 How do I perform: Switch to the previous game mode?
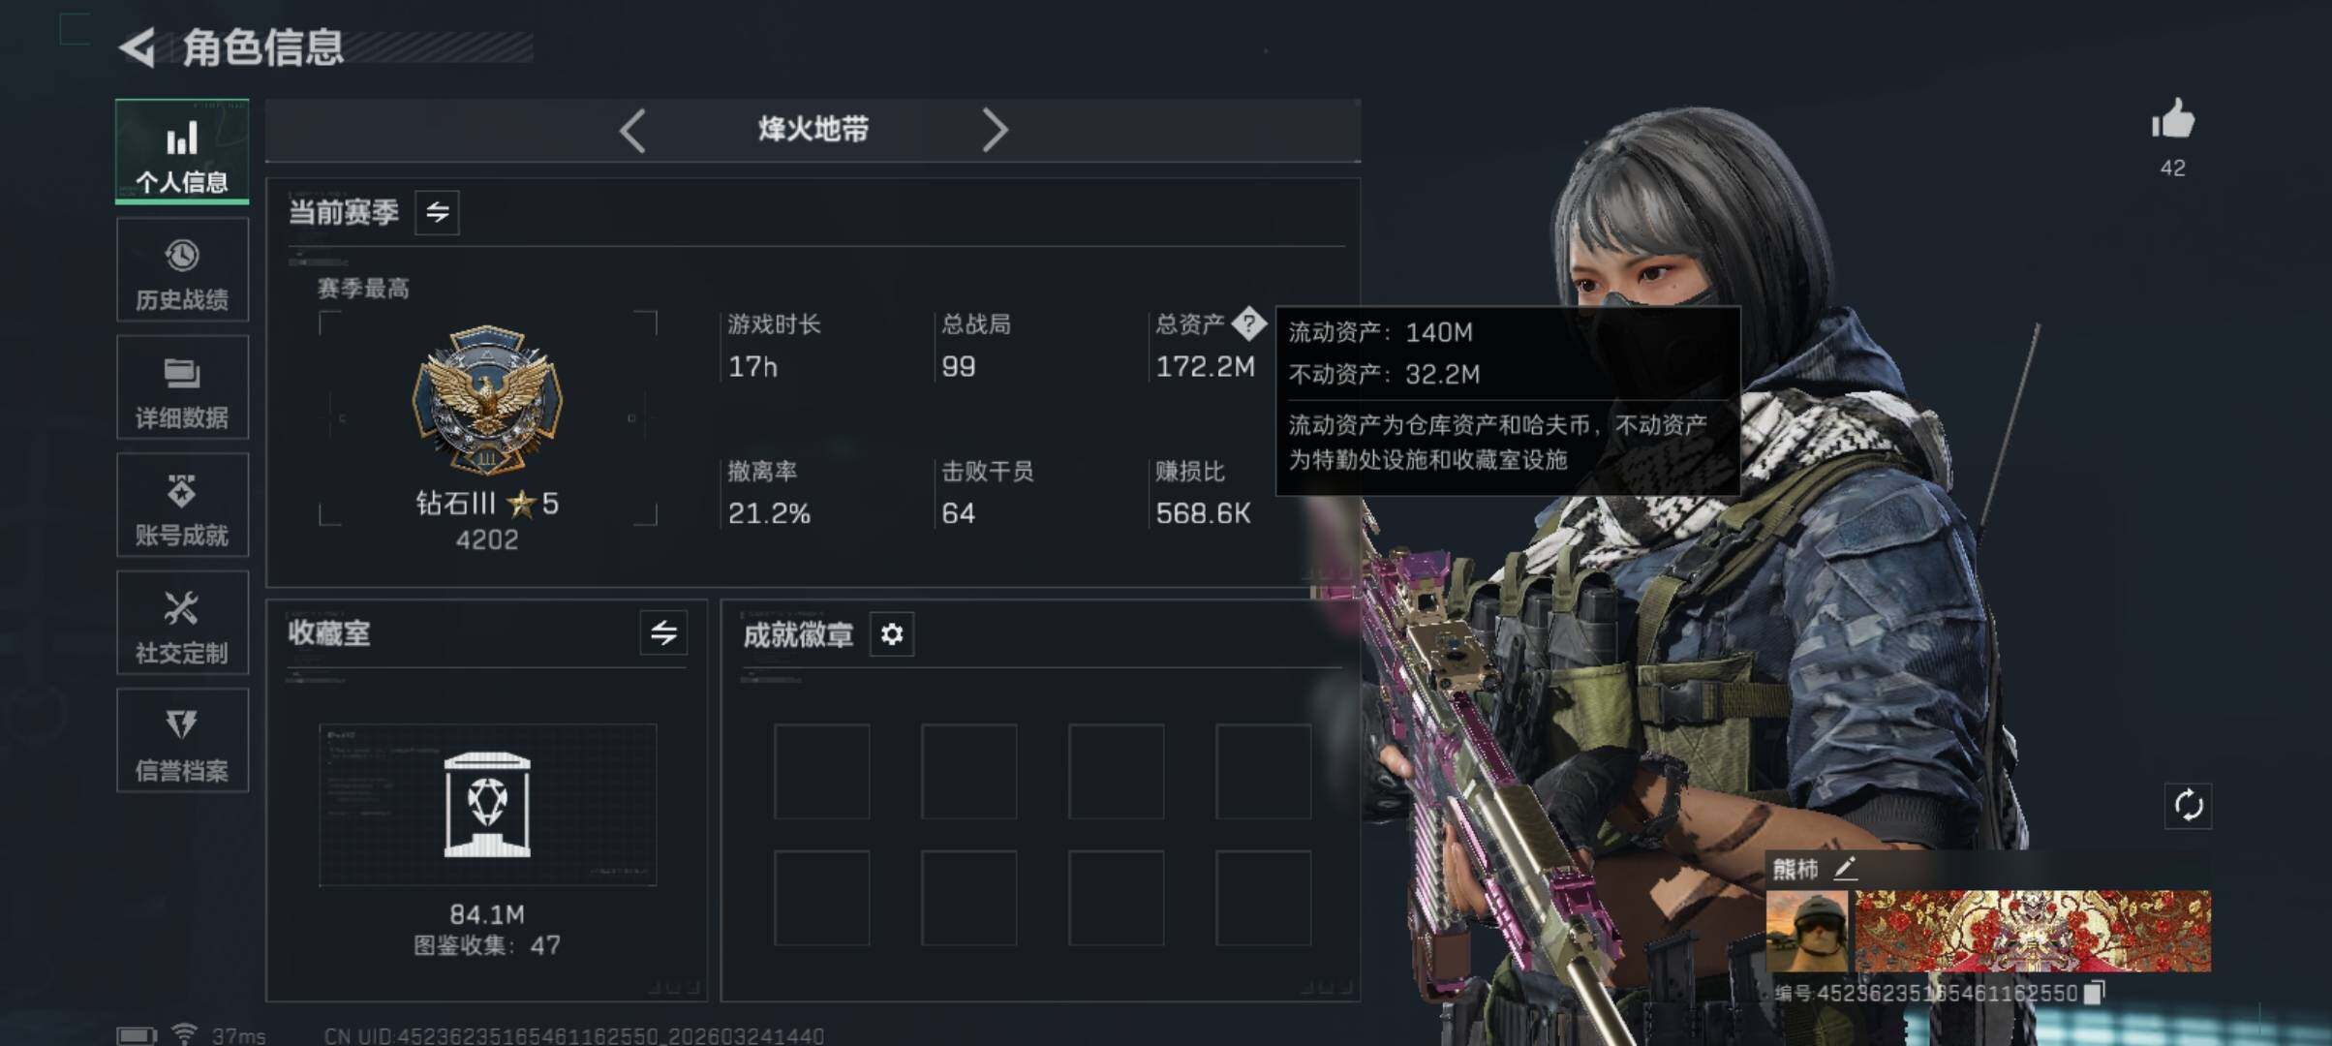click(632, 130)
